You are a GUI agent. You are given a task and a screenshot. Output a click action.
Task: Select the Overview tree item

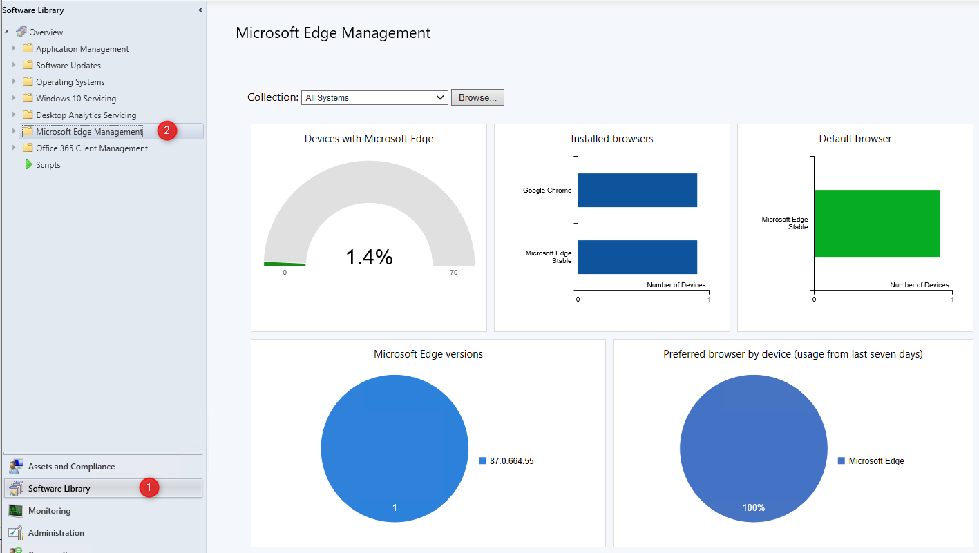46,32
